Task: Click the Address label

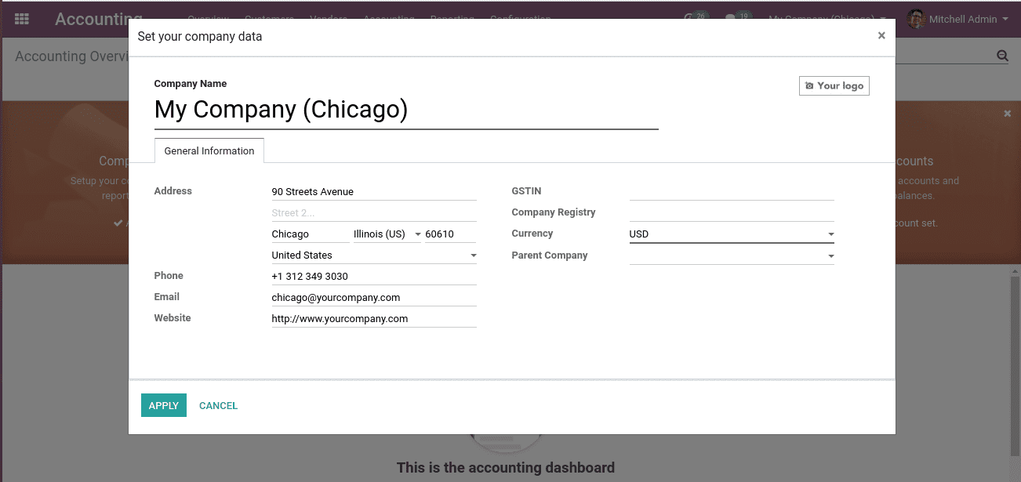Action: tap(173, 191)
